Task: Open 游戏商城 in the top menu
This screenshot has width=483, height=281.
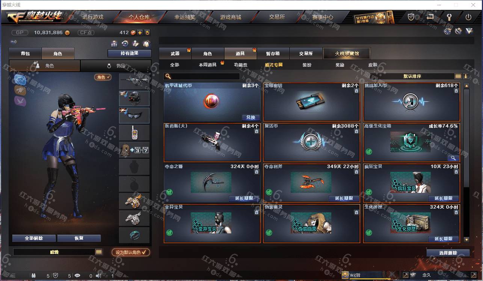Action: click(231, 17)
